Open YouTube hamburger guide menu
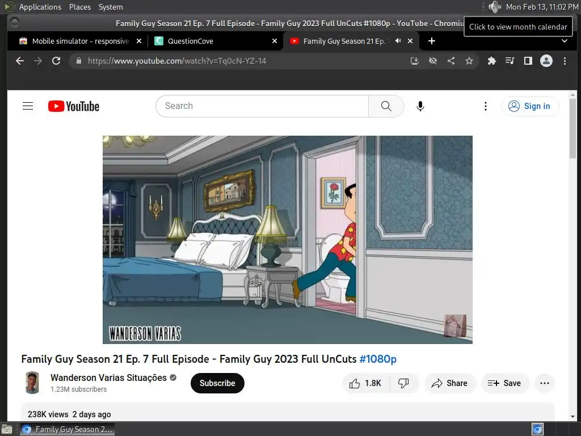The width and height of the screenshot is (581, 436). click(28, 106)
